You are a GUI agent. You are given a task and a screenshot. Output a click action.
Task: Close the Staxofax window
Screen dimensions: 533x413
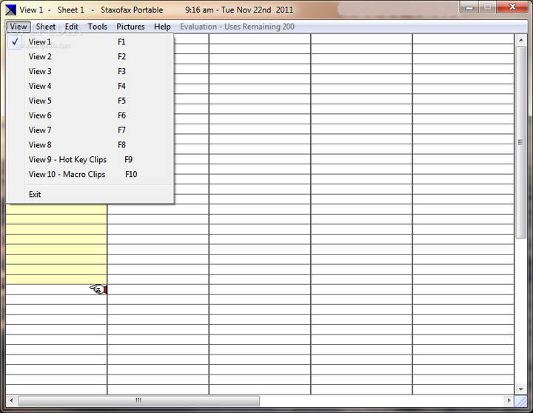(x=512, y=7)
